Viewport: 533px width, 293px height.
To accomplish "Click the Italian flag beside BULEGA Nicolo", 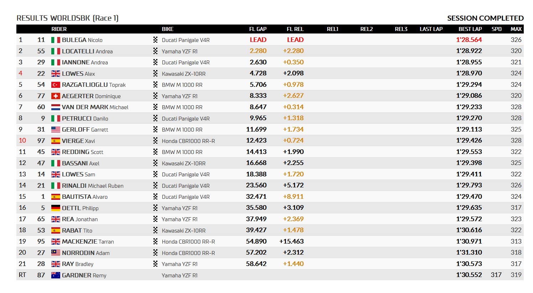I will 56,40.
